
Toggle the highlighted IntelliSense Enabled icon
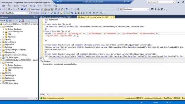click(x=61, y=13)
